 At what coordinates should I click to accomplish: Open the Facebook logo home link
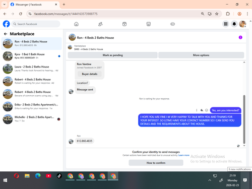click(x=6, y=24)
